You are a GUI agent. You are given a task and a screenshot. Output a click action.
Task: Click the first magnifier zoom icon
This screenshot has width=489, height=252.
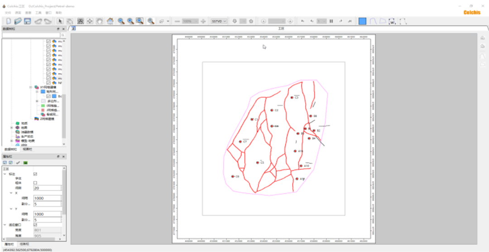(121, 21)
